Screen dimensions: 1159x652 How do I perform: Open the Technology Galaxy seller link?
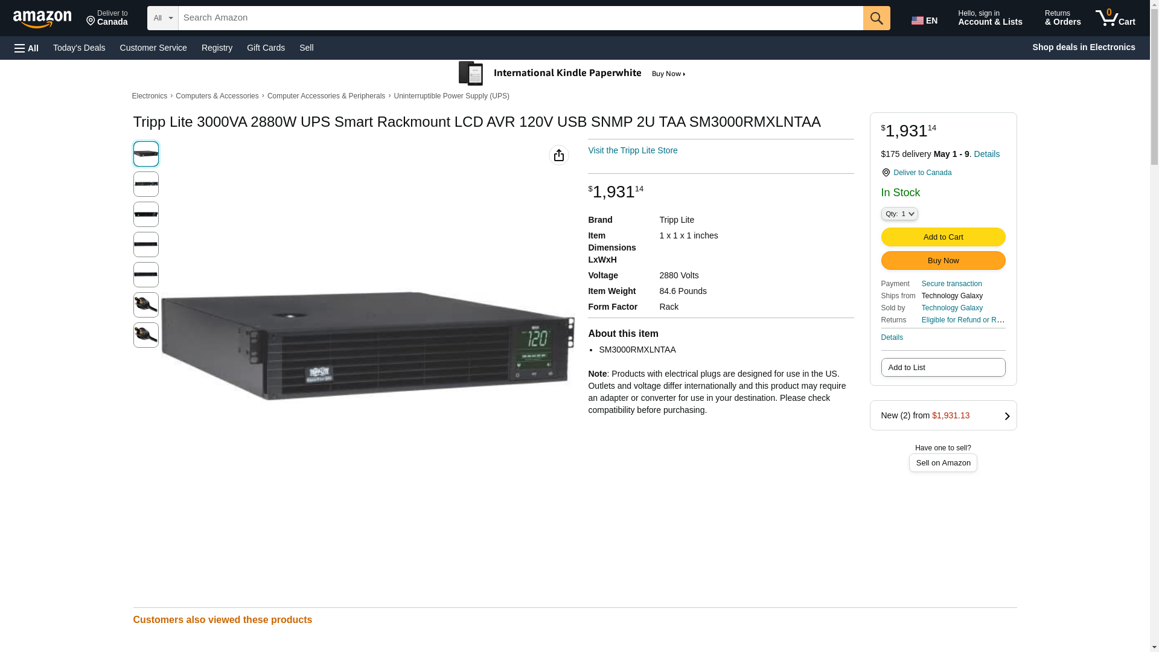pos(951,308)
